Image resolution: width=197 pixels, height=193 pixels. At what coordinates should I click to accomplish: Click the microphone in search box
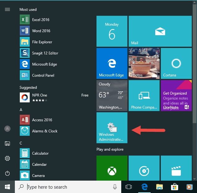[115, 187]
